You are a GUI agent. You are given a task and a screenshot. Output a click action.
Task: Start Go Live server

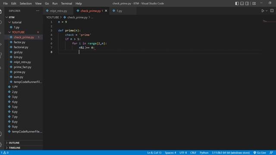(x=260, y=153)
